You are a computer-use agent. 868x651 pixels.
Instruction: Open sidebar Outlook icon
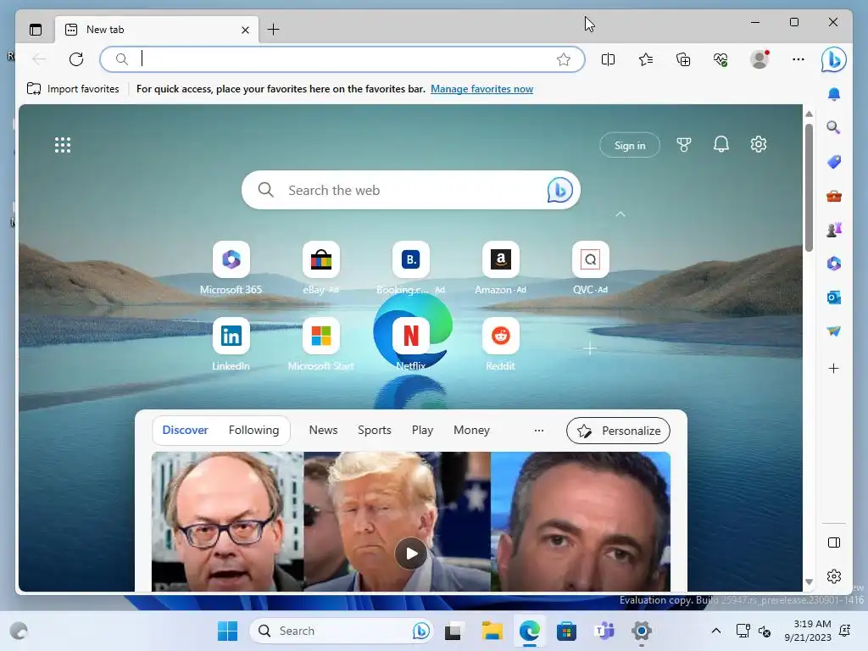834,298
